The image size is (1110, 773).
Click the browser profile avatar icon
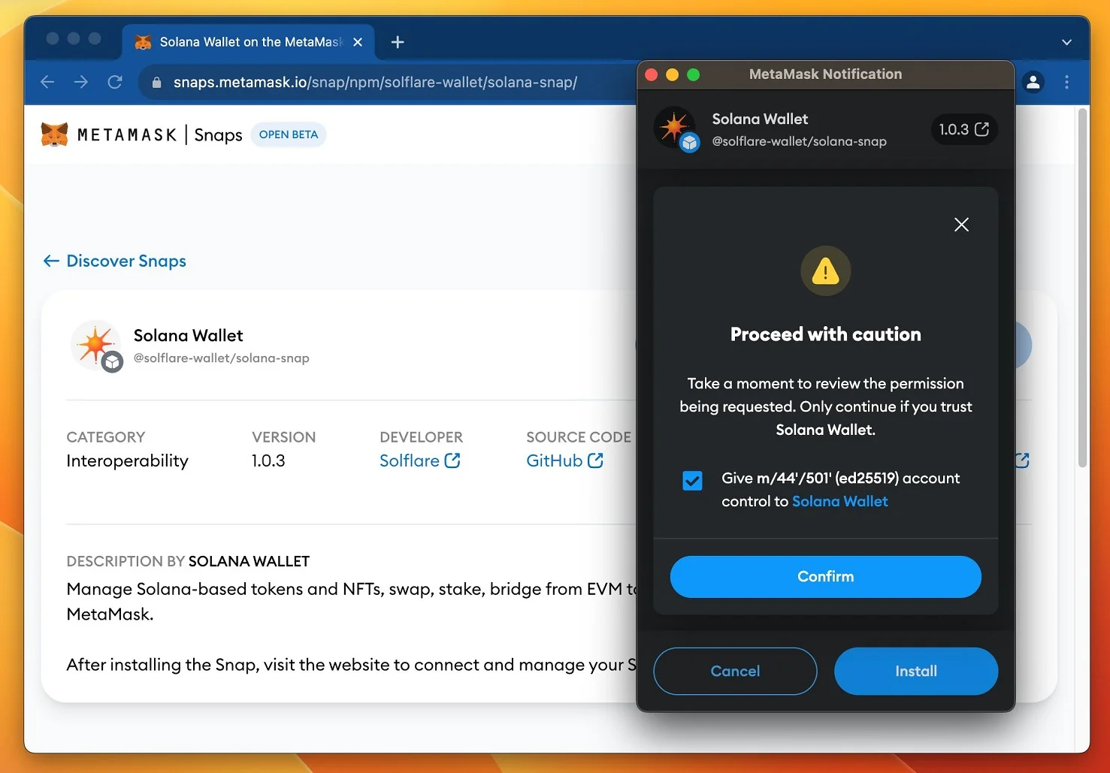coord(1033,82)
